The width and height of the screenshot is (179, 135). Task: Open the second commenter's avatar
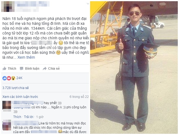(x=7, y=125)
